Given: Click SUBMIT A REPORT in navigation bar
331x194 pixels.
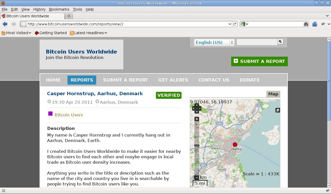Looking at the screenshot, I should pos(125,80).
